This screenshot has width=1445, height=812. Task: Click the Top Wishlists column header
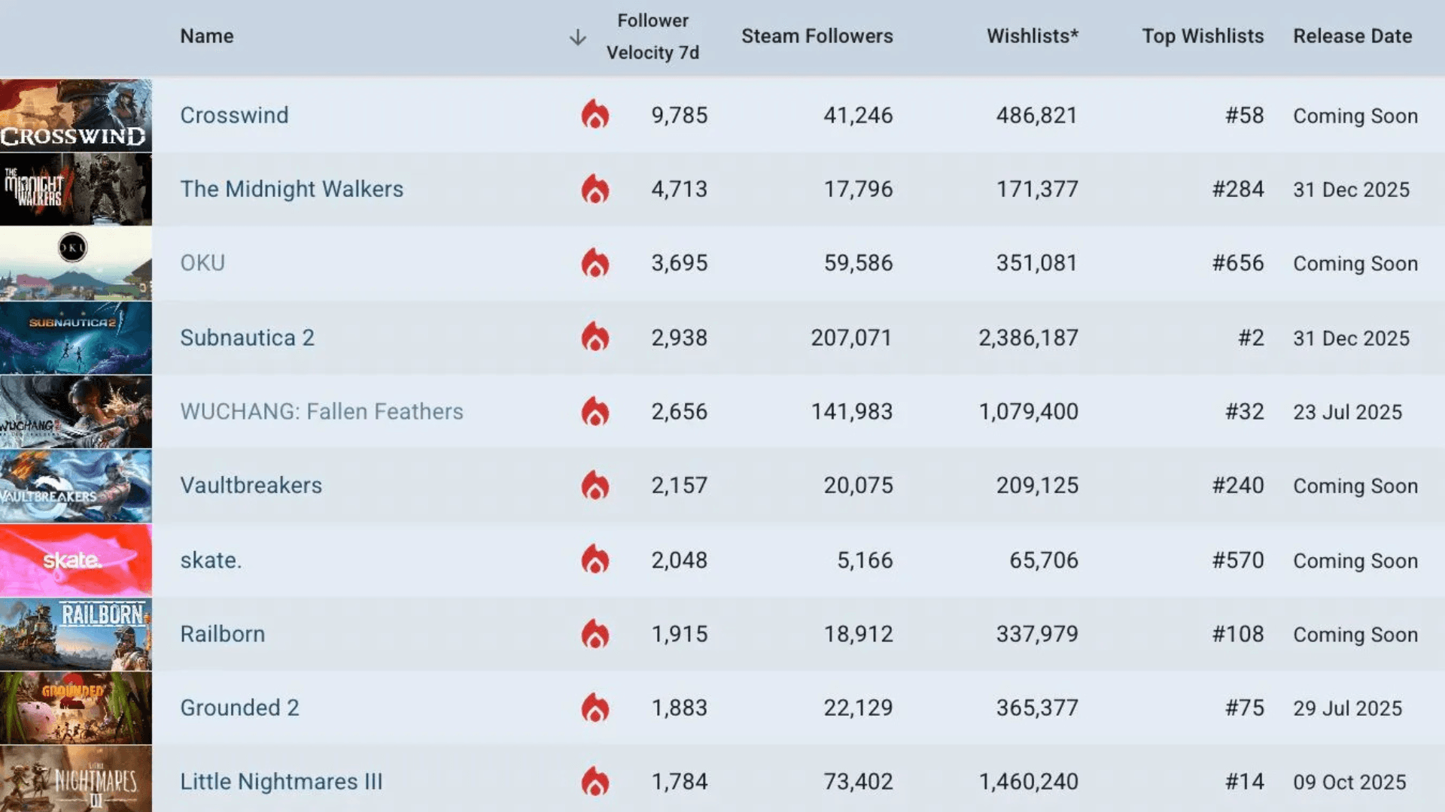coord(1202,36)
